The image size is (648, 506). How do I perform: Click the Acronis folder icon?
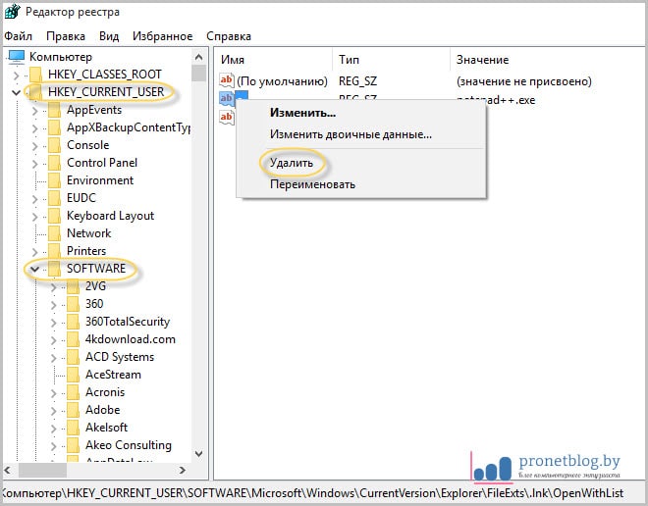(x=73, y=392)
